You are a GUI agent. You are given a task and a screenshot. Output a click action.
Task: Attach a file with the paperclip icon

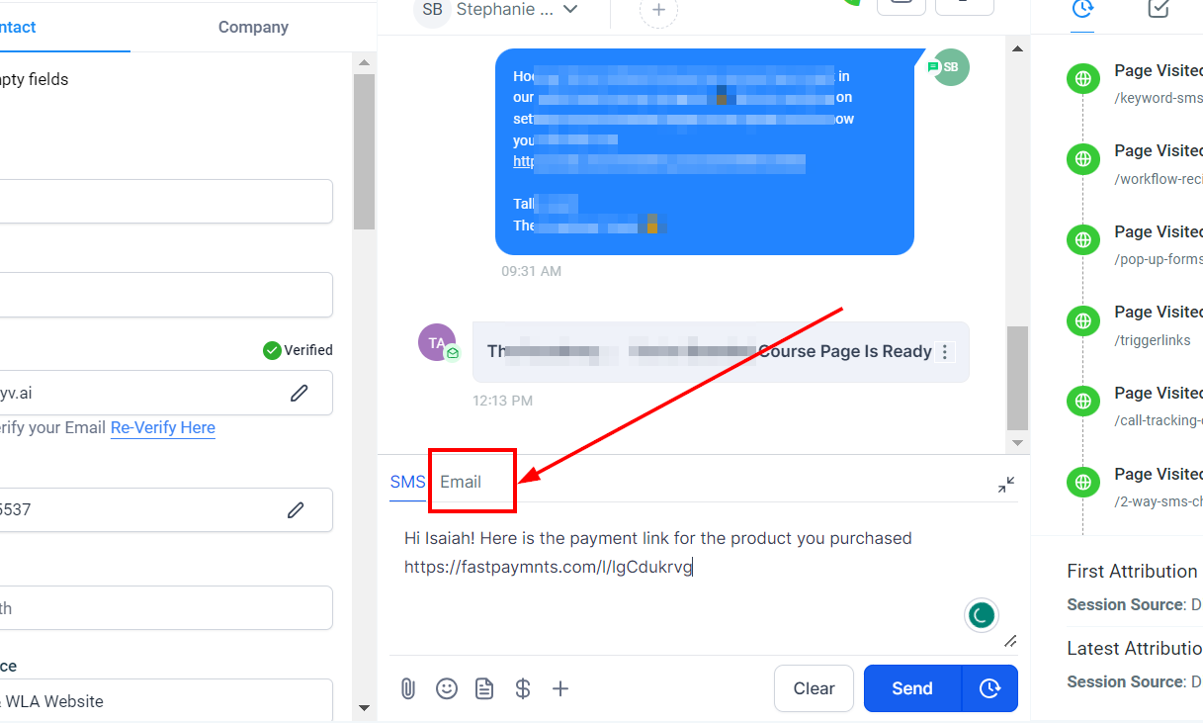[x=407, y=688]
